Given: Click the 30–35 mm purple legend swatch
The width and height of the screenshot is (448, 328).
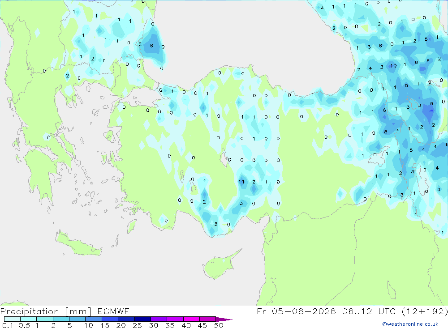Looking at the screenshot, I should click(159, 319).
